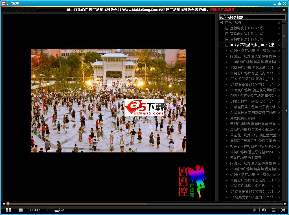Expand the 直播电视① Tv No.① node
Screen dimensions: 289x215
point(227,28)
